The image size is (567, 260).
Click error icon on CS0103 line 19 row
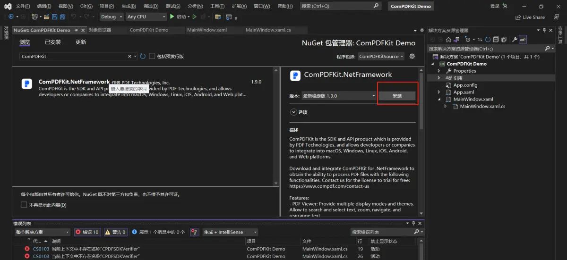[27, 249]
